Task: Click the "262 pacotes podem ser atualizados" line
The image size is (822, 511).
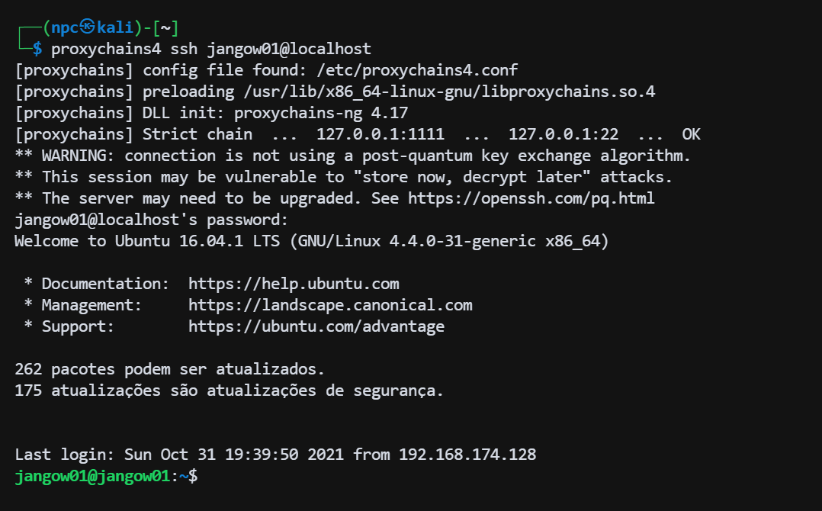Action: (x=169, y=369)
